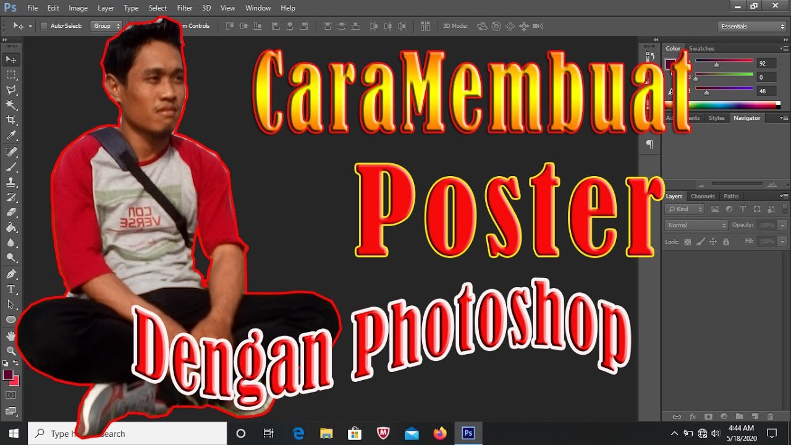Select the Polygonal Lasso tool
This screenshot has width=791, height=445.
(x=11, y=90)
